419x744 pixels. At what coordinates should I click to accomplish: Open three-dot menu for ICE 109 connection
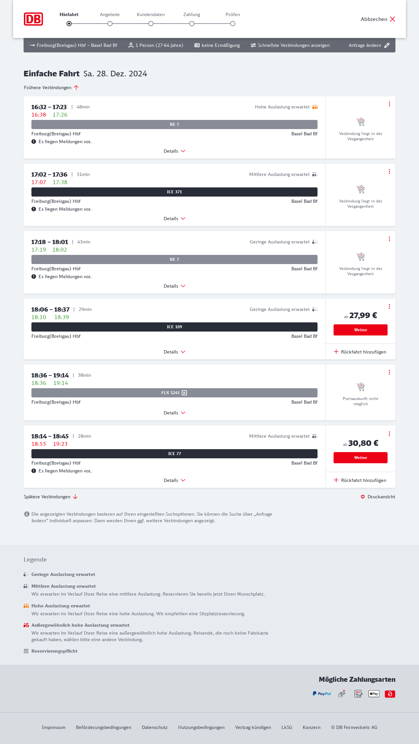coord(389,306)
